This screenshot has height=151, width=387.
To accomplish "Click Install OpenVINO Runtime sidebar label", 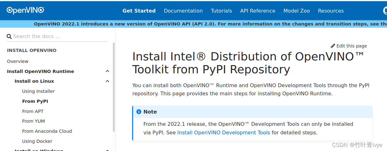I will 40,71.
